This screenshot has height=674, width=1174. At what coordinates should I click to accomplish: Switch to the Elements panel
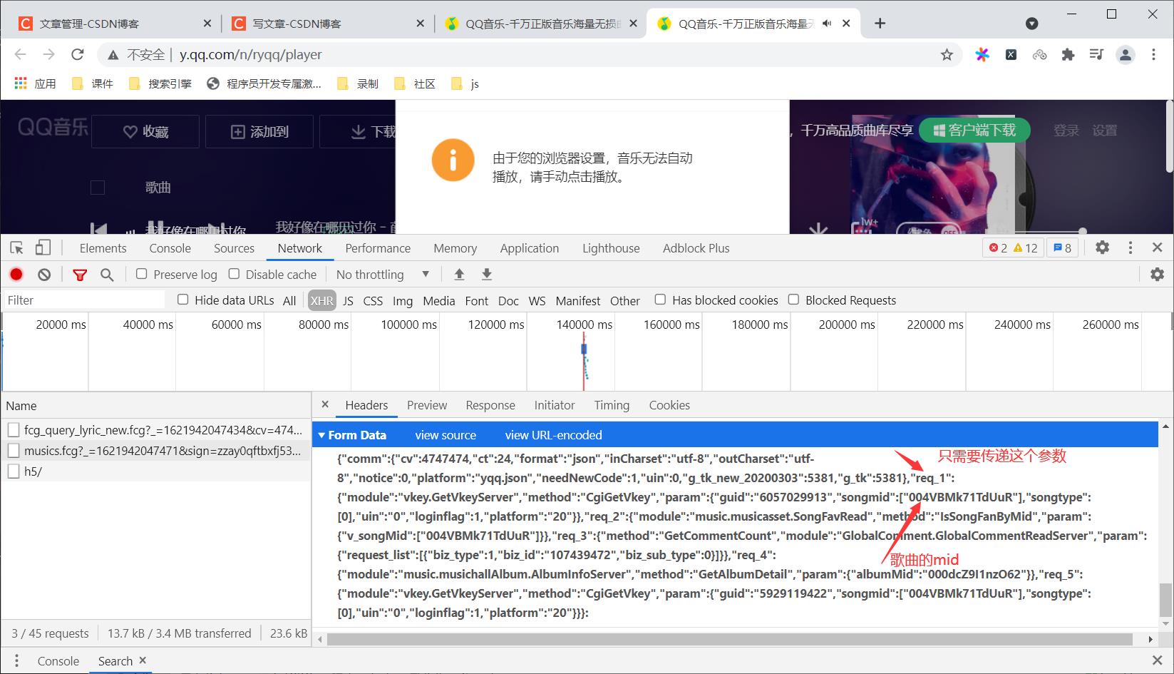pos(103,248)
